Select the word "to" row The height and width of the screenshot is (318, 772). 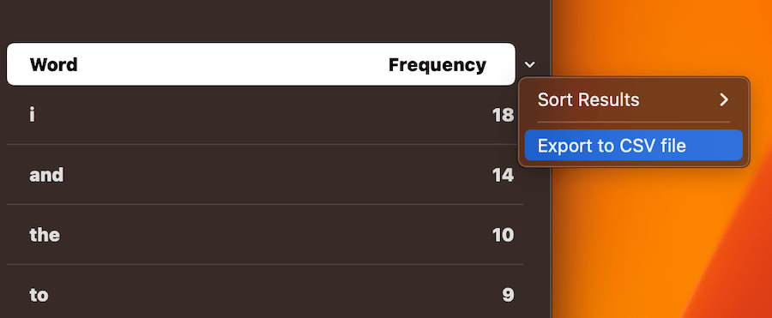(265, 294)
